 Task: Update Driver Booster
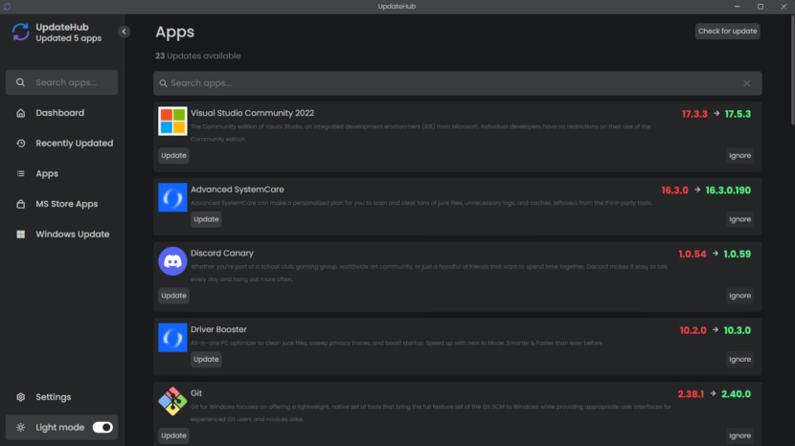(206, 359)
